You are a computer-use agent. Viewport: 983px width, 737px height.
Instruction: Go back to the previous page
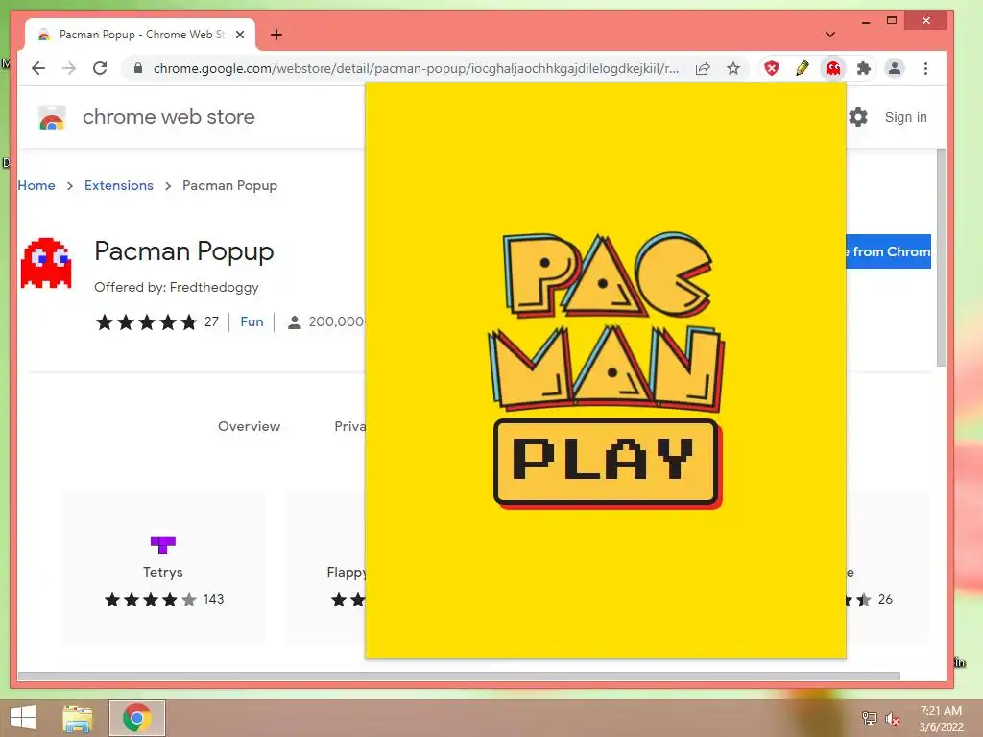(x=38, y=68)
